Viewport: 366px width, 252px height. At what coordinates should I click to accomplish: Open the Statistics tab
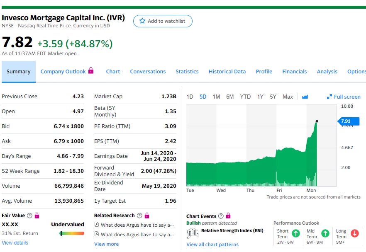coord(187,72)
